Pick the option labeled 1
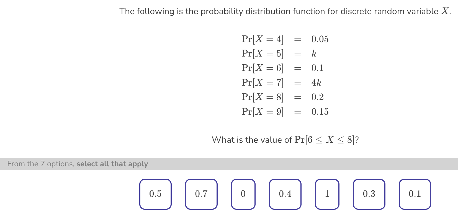This screenshot has height=212, width=458. tap(327, 194)
